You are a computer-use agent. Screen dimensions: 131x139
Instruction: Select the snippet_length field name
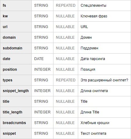pos(16,91)
